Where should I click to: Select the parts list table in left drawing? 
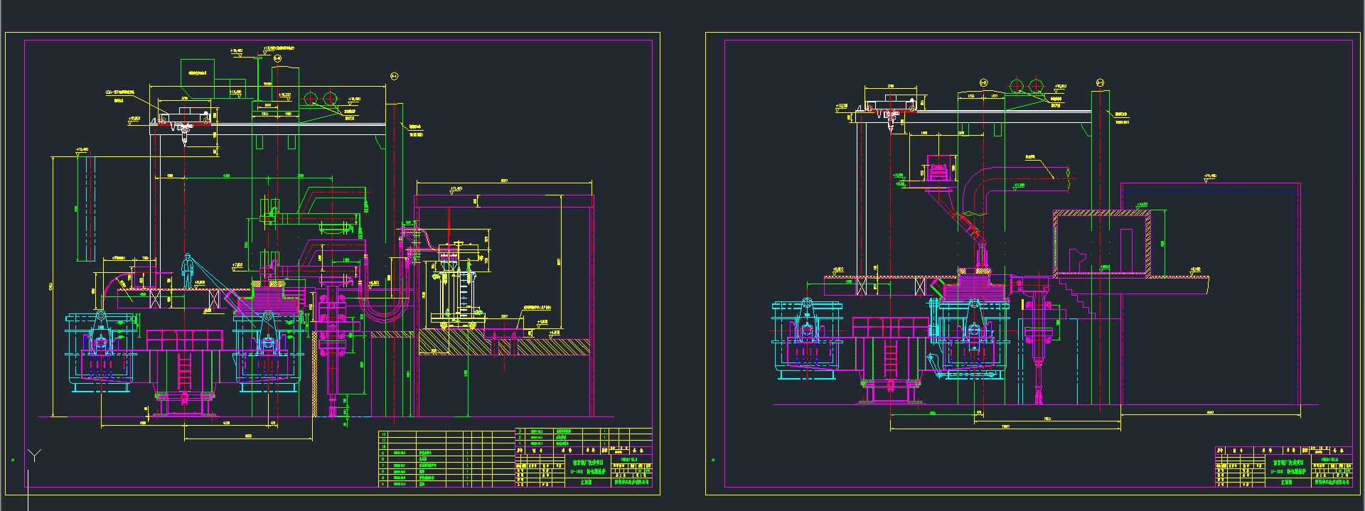pos(446,458)
